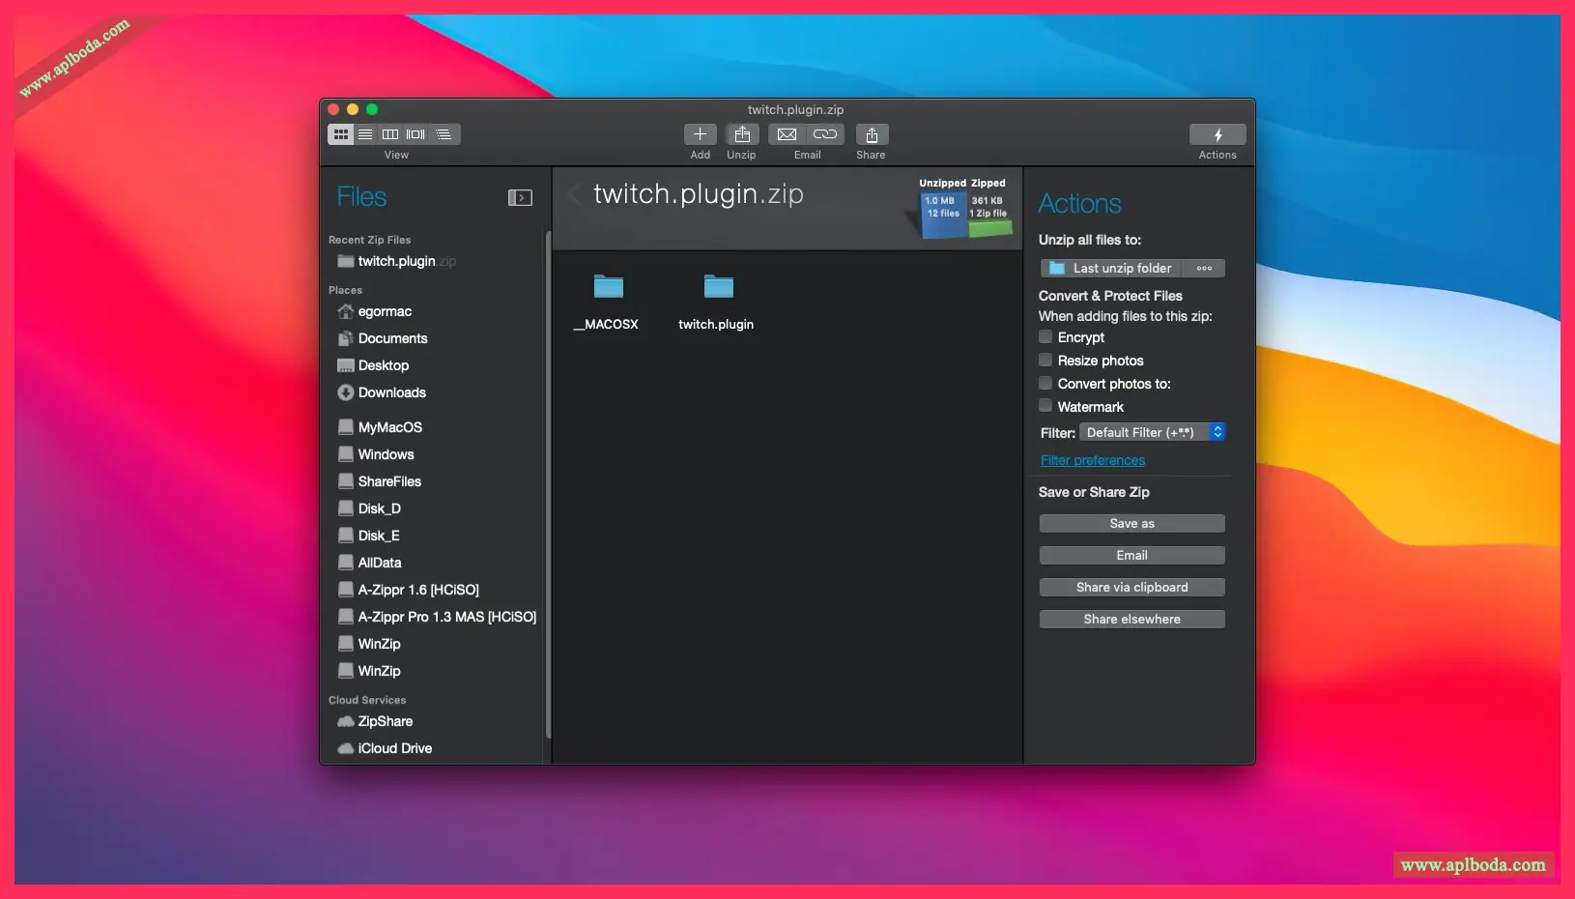Click the twitch.plugin.zip header title
The width and height of the screenshot is (1575, 899).
tap(699, 194)
